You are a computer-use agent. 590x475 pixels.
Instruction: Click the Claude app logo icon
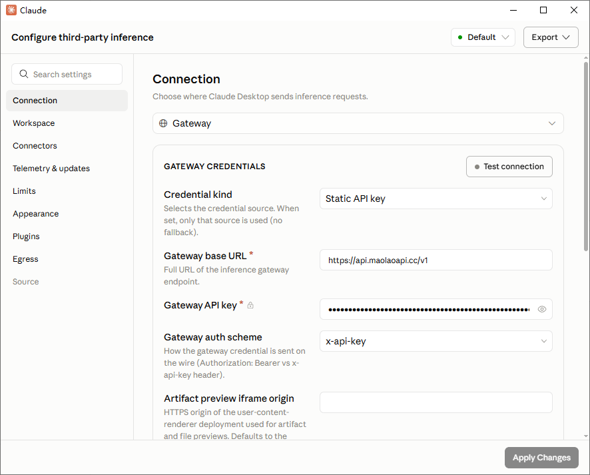[11, 10]
